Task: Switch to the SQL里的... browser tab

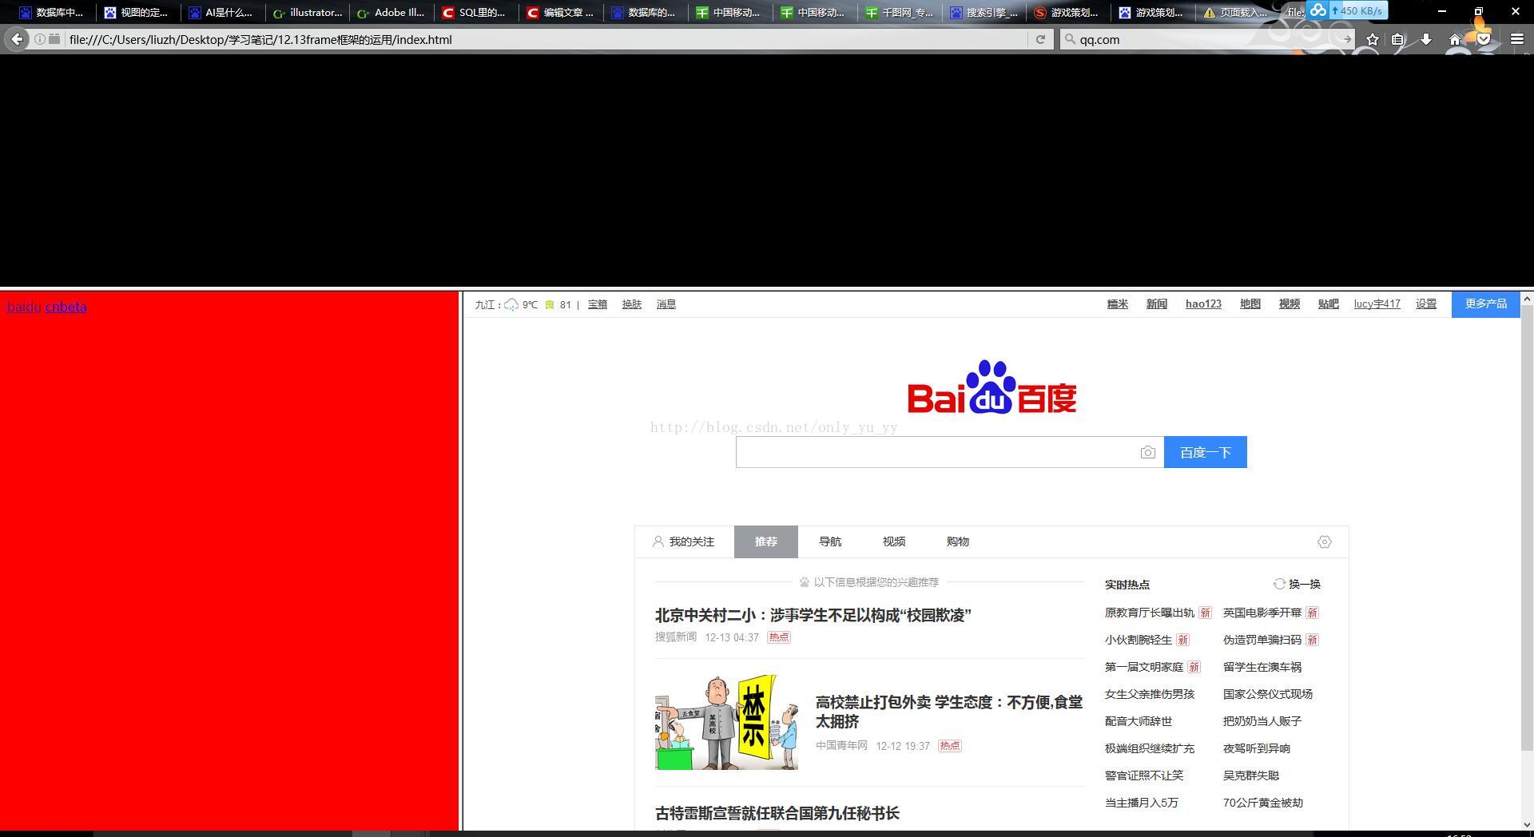Action: [475, 13]
